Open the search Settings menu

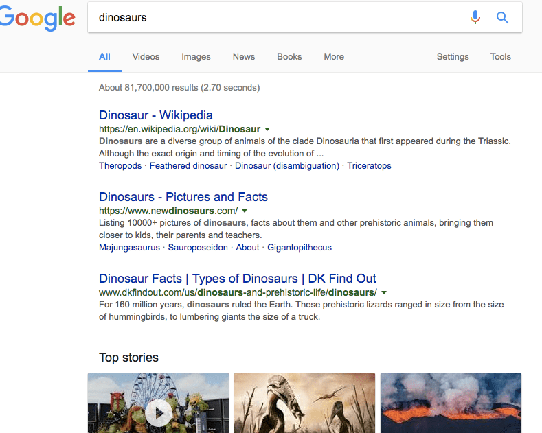click(453, 57)
